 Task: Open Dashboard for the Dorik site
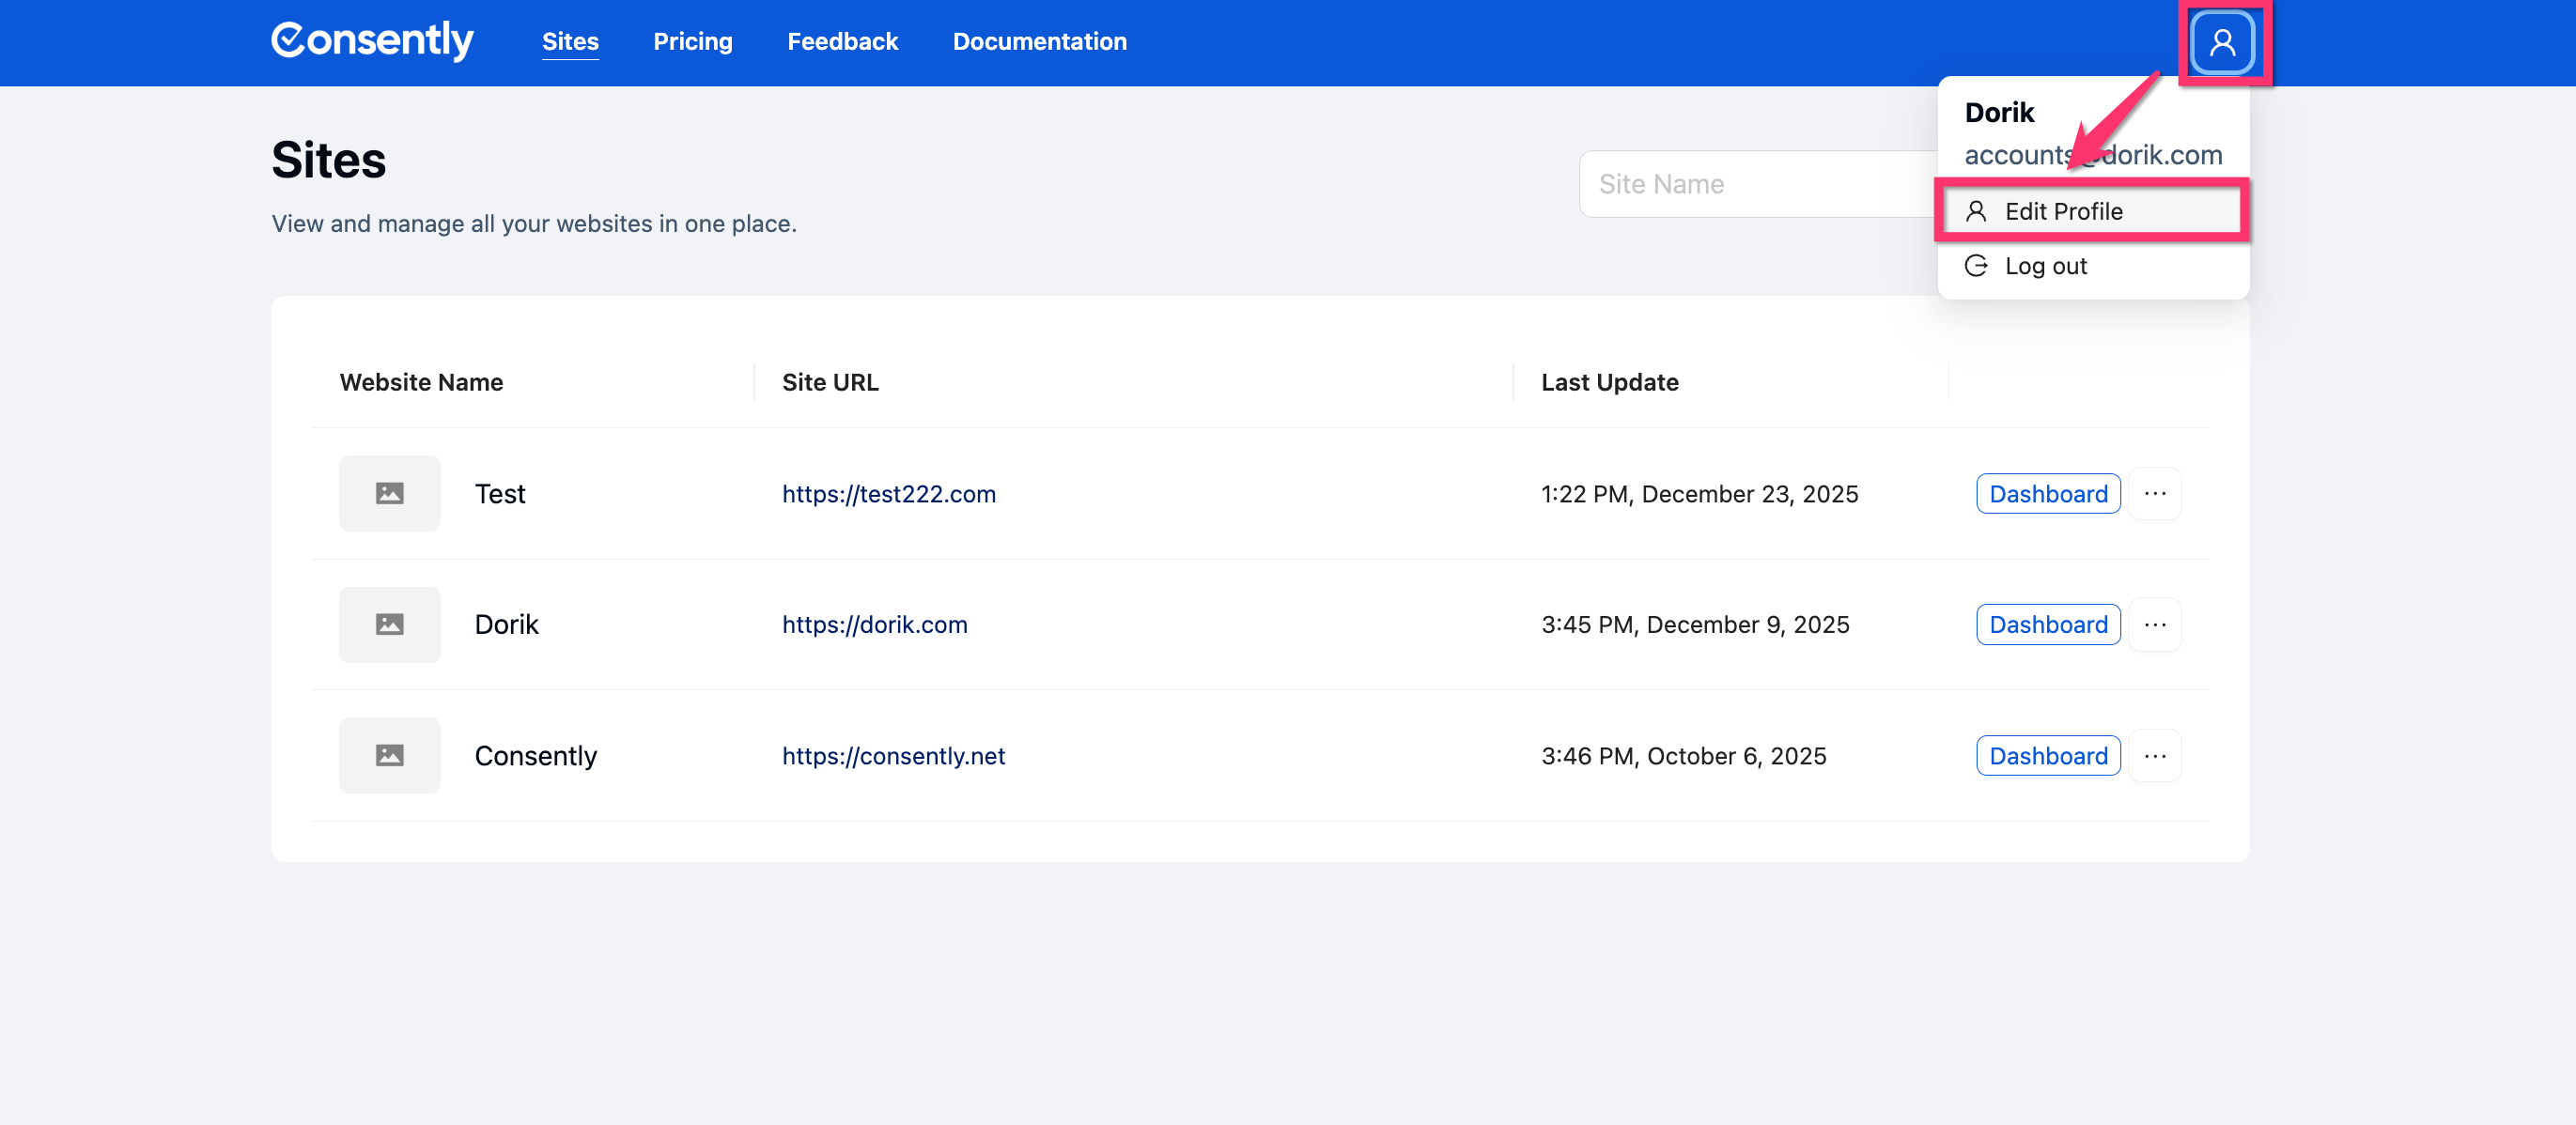click(2047, 624)
